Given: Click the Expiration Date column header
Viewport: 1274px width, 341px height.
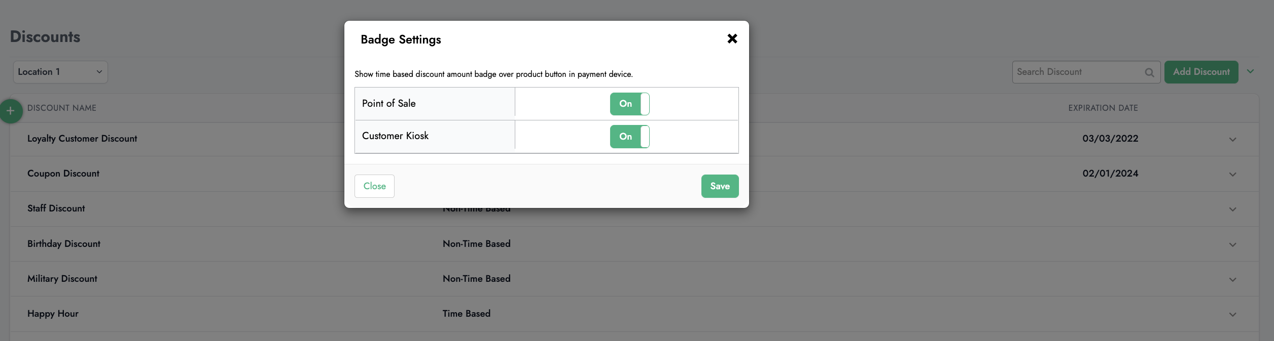Looking at the screenshot, I should click(x=1103, y=108).
